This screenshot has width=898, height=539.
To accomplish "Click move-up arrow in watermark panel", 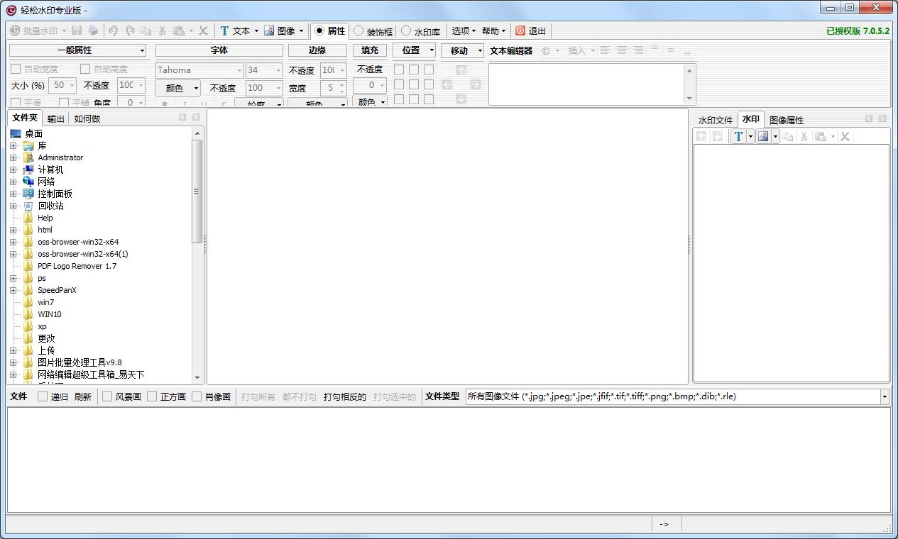I will point(701,136).
